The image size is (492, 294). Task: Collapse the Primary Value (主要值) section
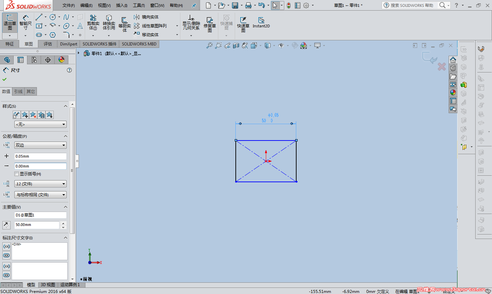tap(66, 207)
